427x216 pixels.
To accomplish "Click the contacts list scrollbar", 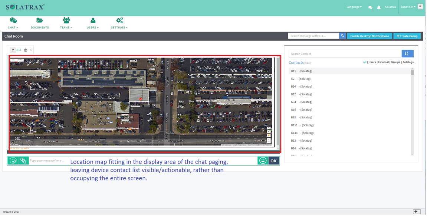I will click(412, 112).
